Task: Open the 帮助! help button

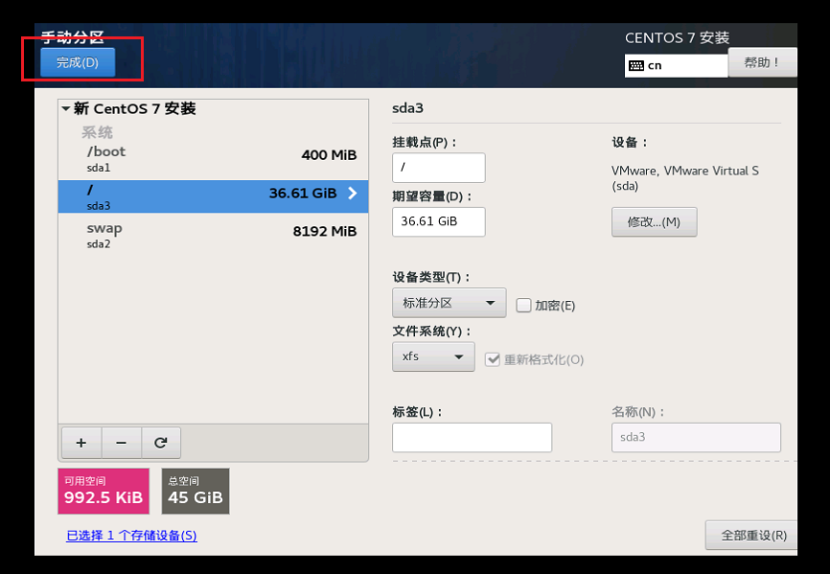Action: point(762,62)
